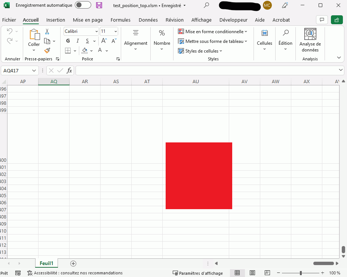
Task: Expand the font size dropdown
Action: coord(116,31)
